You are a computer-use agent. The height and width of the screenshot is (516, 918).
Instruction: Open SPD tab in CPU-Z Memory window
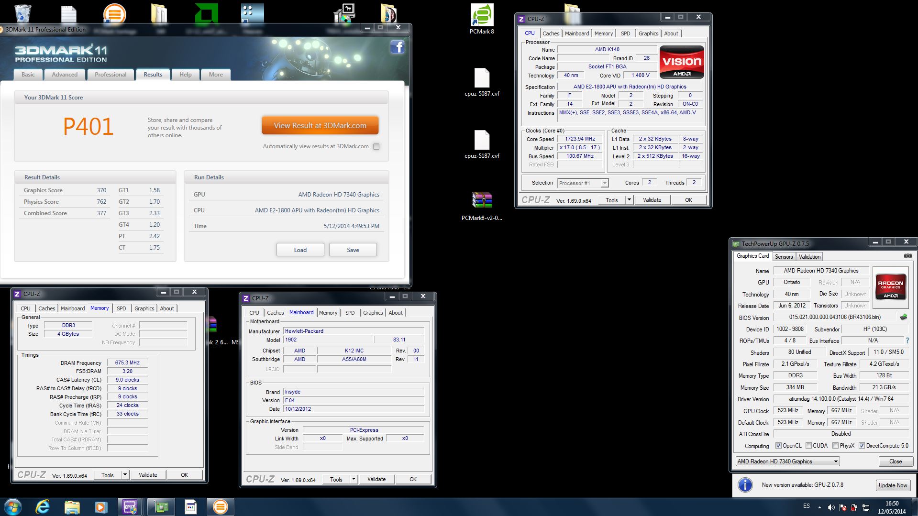pos(122,308)
